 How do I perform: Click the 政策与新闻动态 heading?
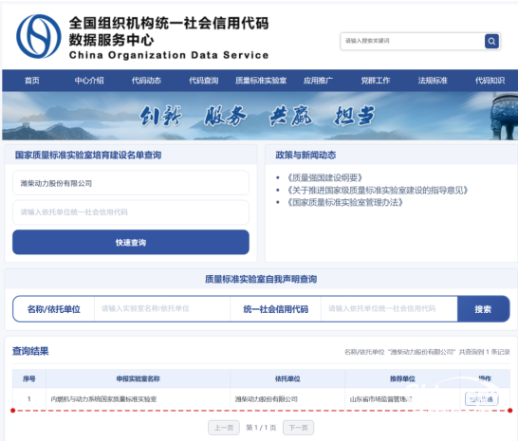click(305, 155)
